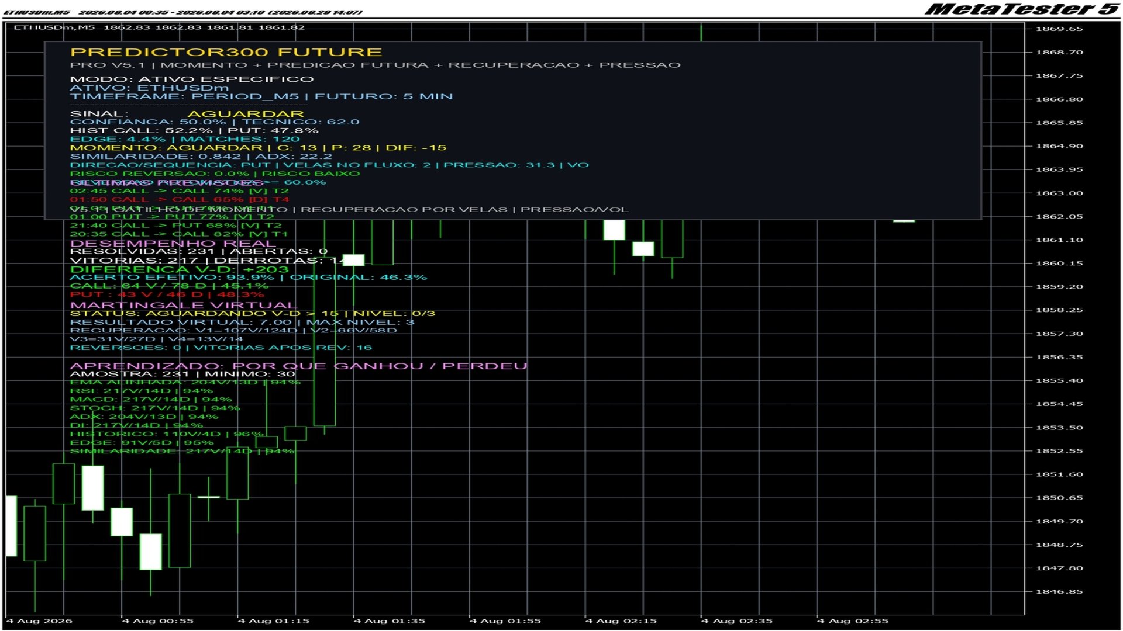This screenshot has width=1123, height=631.
Task: Click the CONFIANCA: 50.0% line
Action: click(215, 122)
